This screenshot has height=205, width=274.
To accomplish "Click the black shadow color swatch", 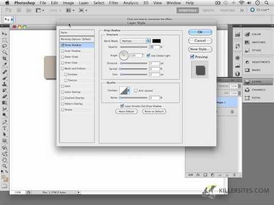I will click(x=156, y=41).
